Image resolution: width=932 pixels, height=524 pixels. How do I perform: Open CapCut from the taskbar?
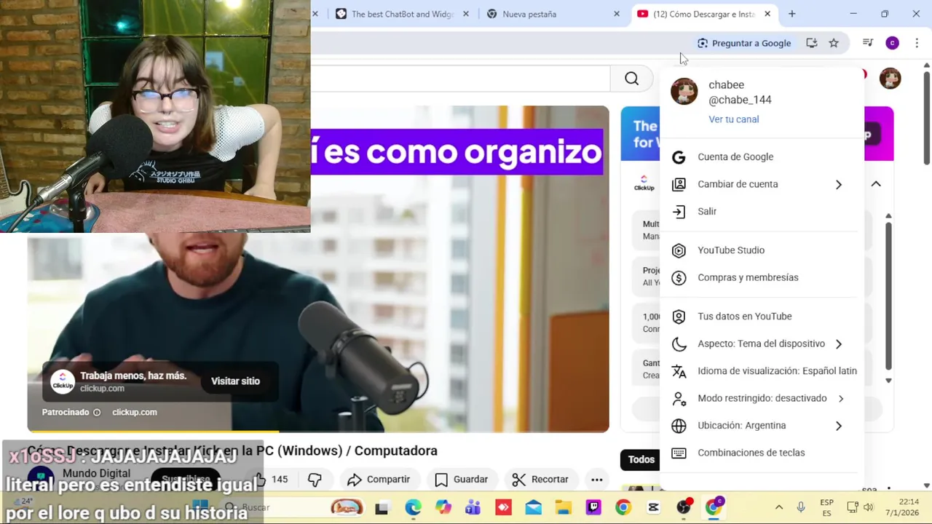pyautogui.click(x=653, y=507)
